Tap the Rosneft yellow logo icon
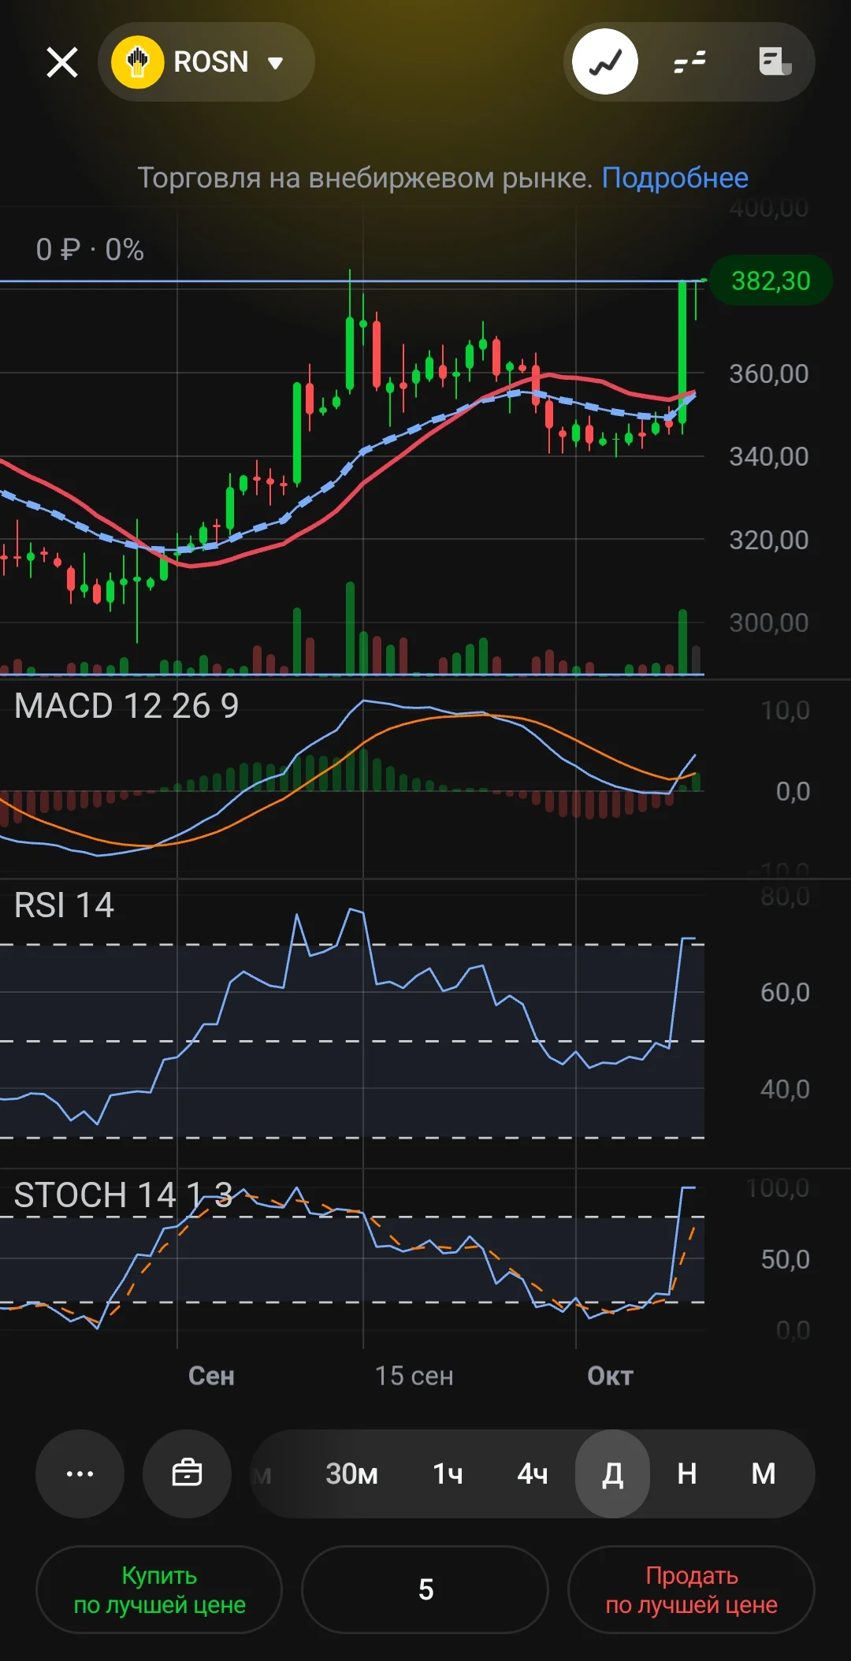 (138, 62)
